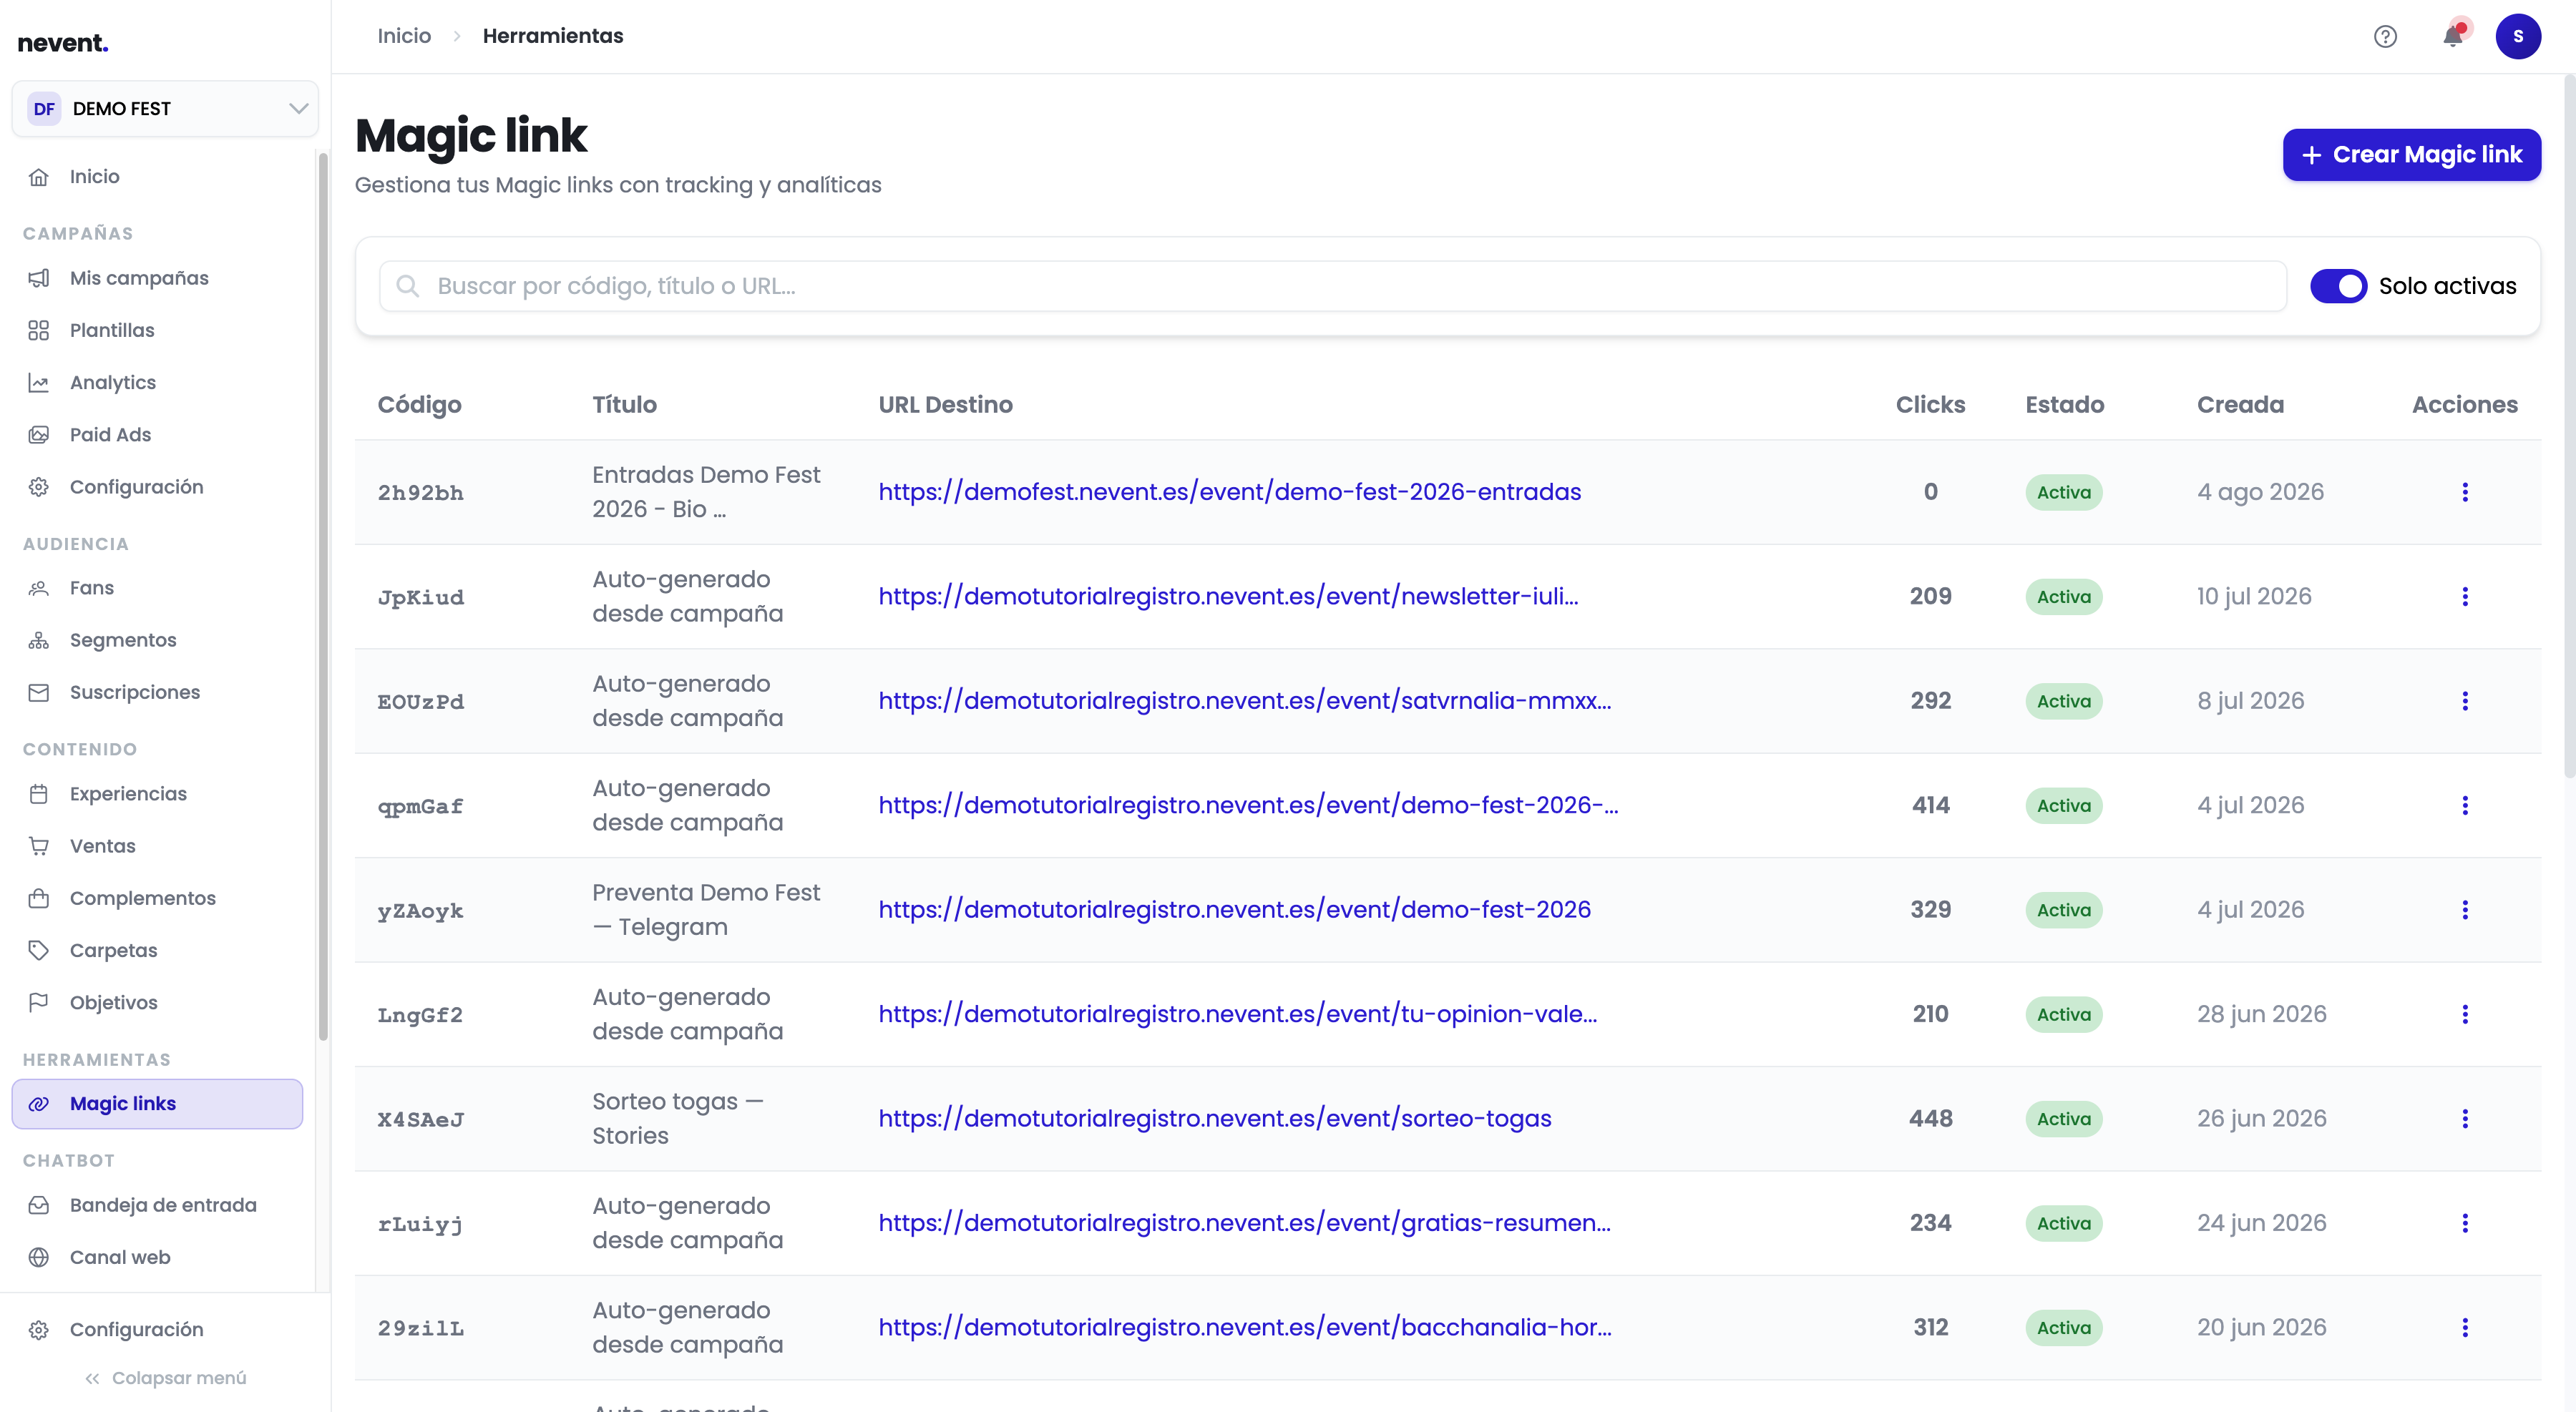Screen dimensions: 2576x1412
Task: Open Experiencias section
Action: [x=157, y=795]
